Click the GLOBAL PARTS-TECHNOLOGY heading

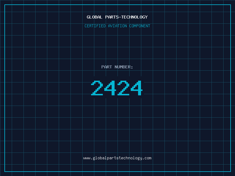coord(117,17)
